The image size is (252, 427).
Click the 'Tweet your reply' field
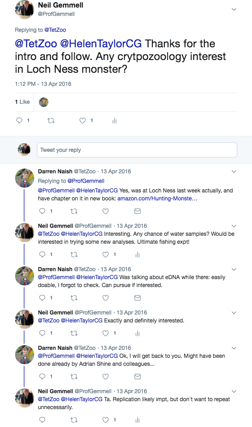tap(137, 150)
